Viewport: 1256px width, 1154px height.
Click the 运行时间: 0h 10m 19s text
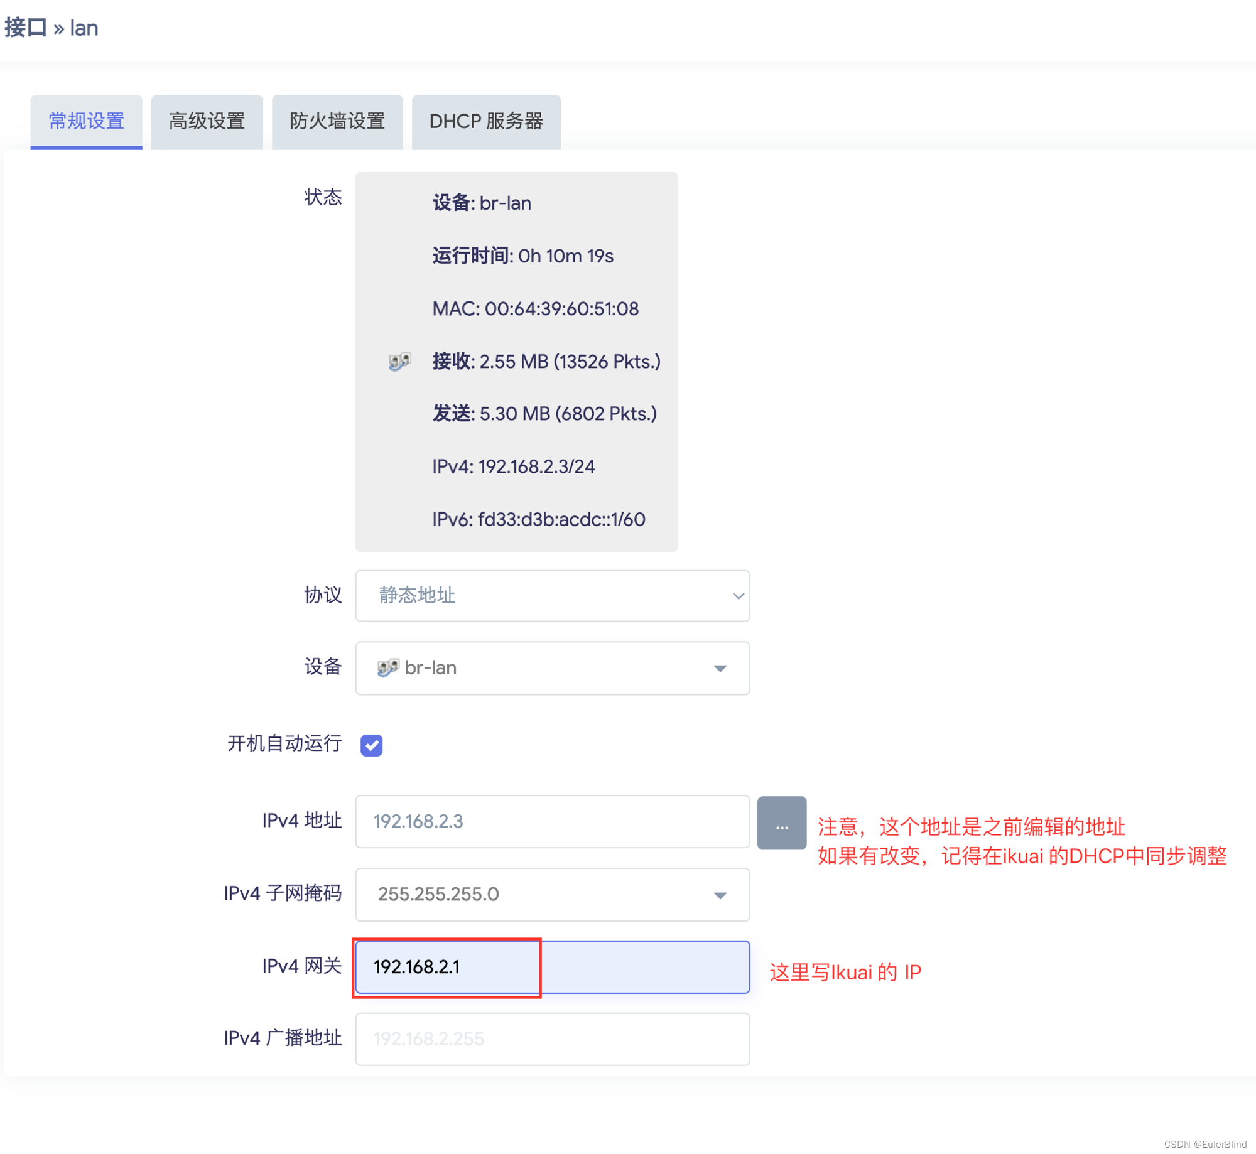coord(523,256)
